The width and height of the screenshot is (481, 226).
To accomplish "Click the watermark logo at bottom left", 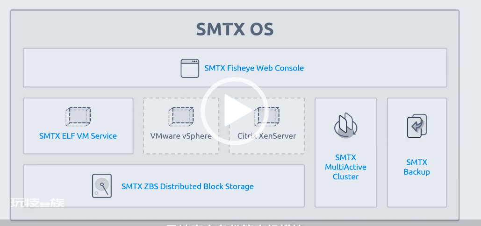I will click(x=37, y=203).
